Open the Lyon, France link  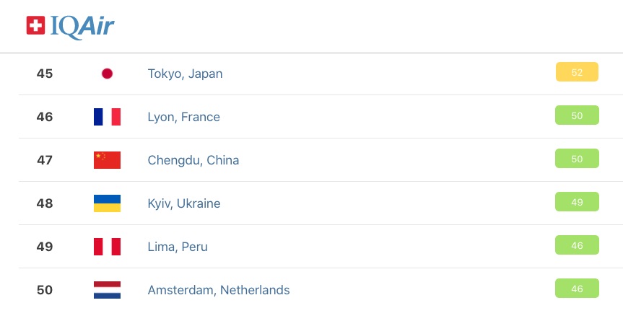(x=183, y=117)
